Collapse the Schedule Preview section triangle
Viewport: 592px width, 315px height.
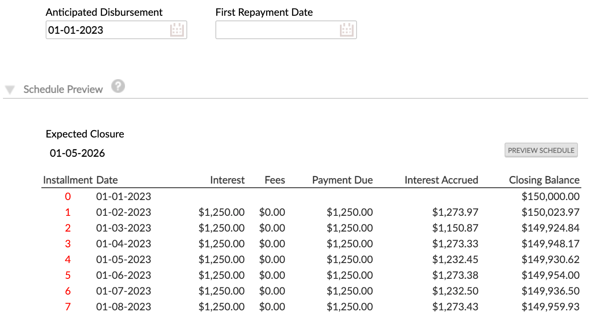point(10,90)
